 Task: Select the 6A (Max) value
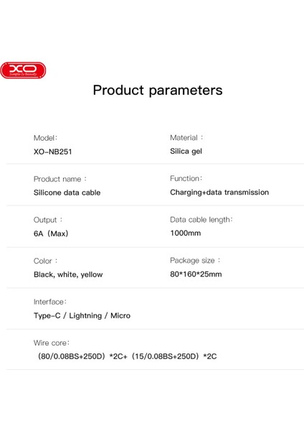[51, 233]
